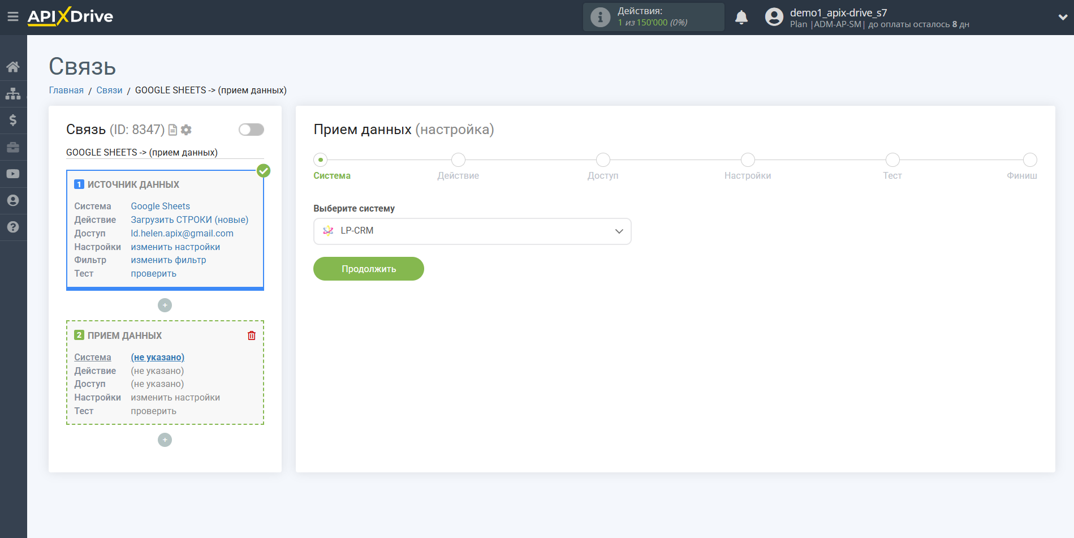The width and height of the screenshot is (1074, 538).
Task: Open the billing dollar sidebar icon
Action: 13,120
